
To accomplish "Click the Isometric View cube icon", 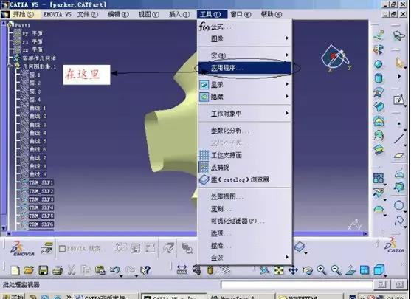I will [379, 269].
